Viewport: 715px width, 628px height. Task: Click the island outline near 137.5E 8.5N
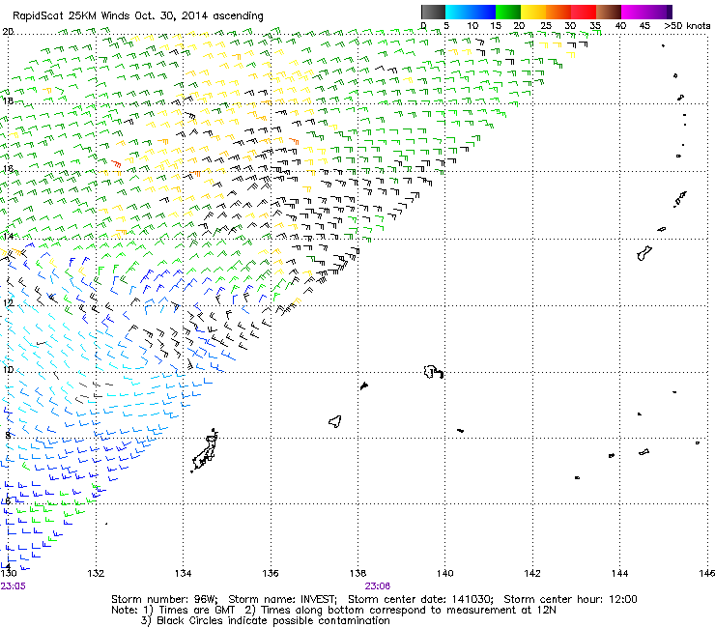tap(335, 421)
